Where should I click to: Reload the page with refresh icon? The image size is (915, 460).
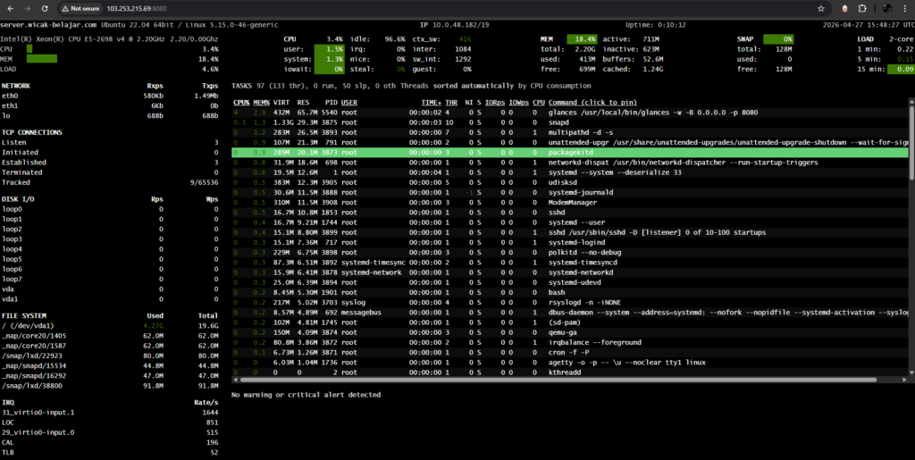tap(45, 9)
